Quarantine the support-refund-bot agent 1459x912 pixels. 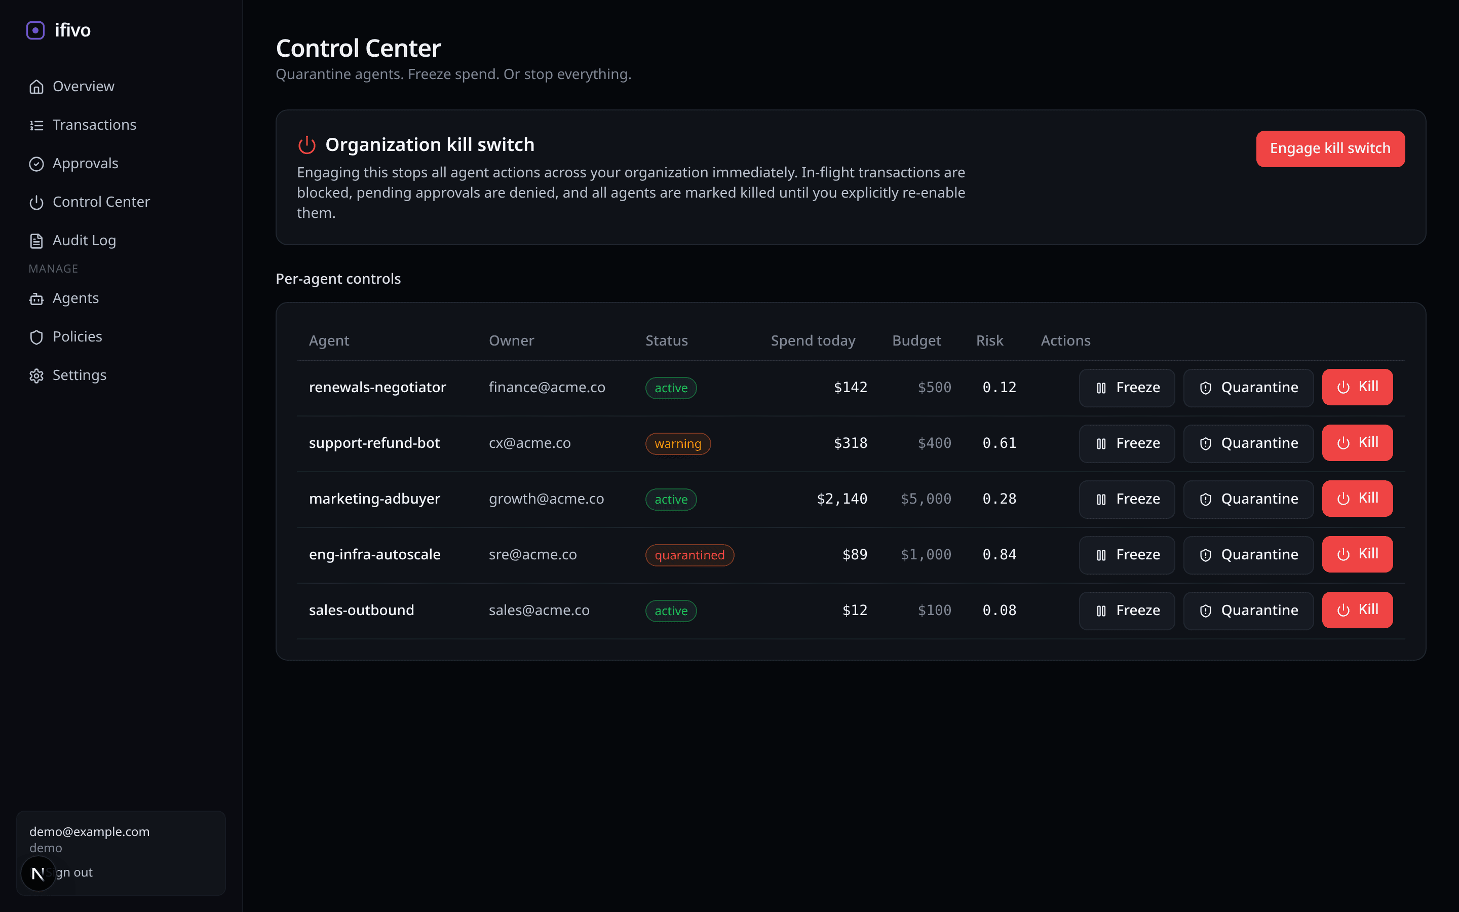[1248, 443]
